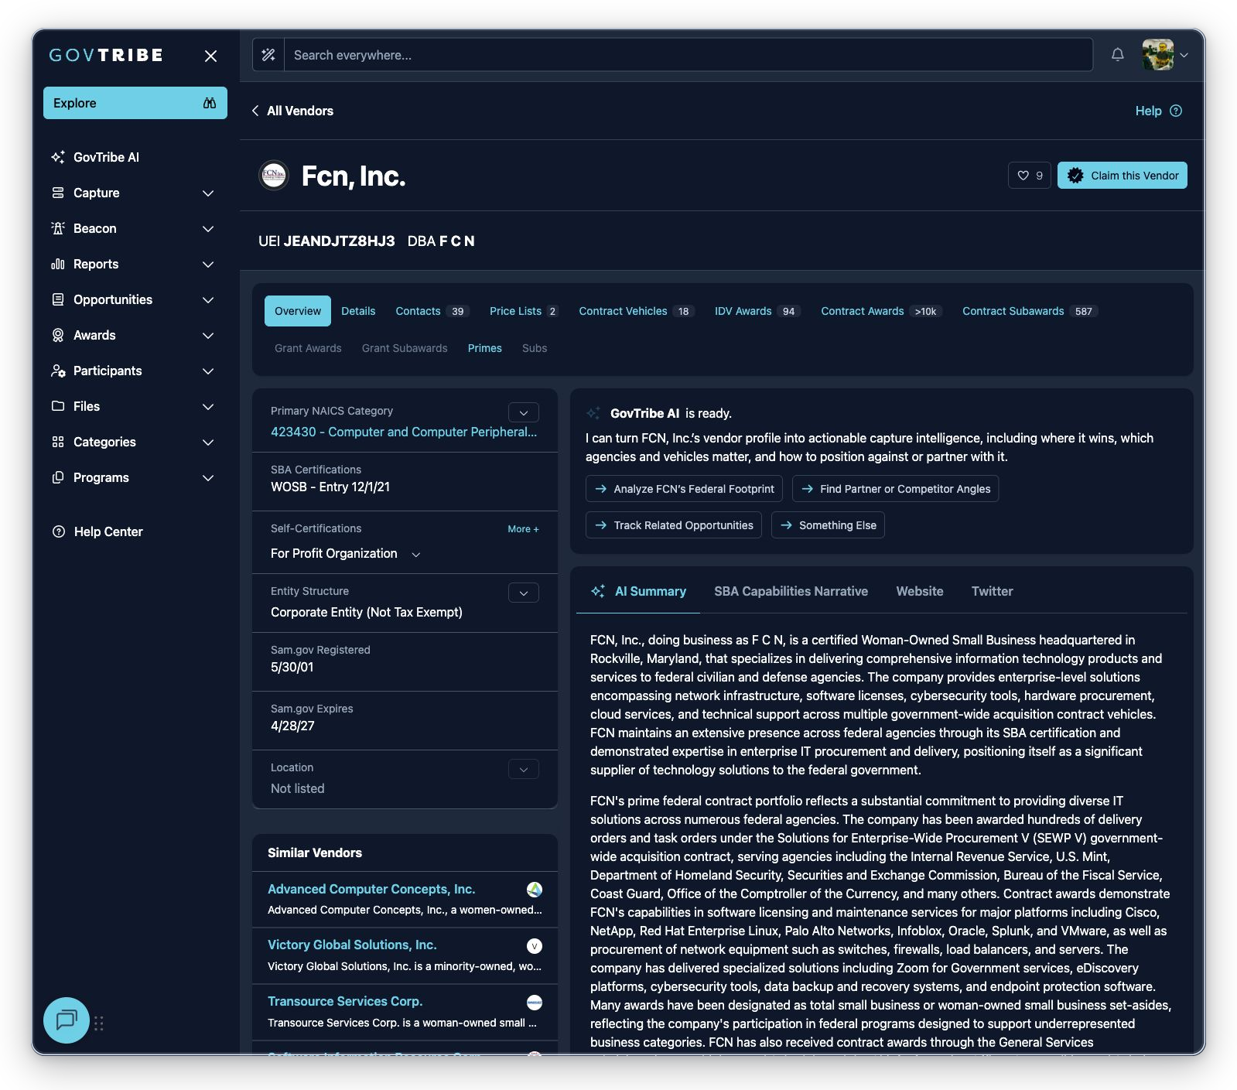Expand the Participants menu chevron
Screen dimensions: 1237x1090
pyautogui.click(x=208, y=371)
